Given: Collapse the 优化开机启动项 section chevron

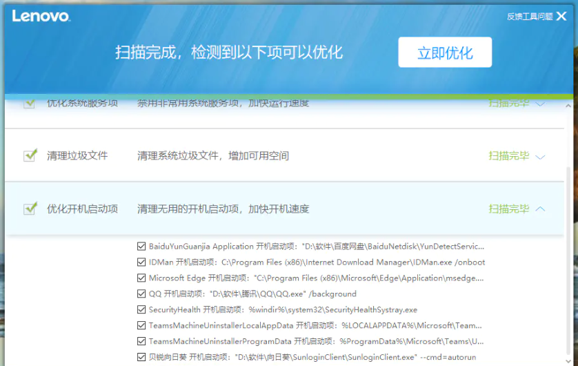Looking at the screenshot, I should 540,209.
